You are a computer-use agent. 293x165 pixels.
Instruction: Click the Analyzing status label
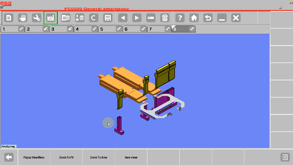coord(9,146)
